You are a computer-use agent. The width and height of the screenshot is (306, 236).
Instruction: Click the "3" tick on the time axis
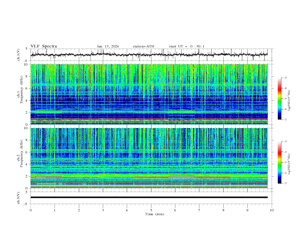pos(103,210)
